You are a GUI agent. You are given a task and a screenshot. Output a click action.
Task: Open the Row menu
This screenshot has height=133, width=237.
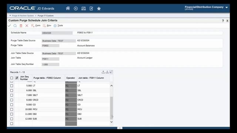[49, 25]
